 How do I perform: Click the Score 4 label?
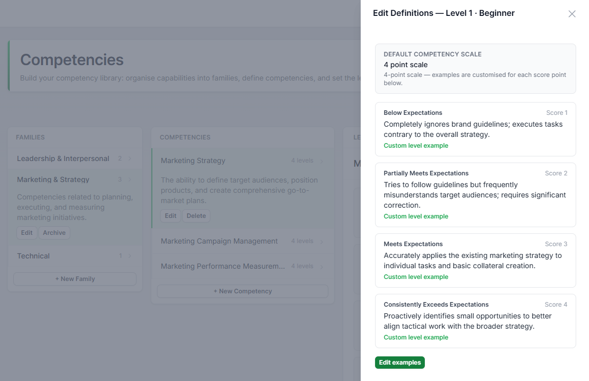coord(556,305)
